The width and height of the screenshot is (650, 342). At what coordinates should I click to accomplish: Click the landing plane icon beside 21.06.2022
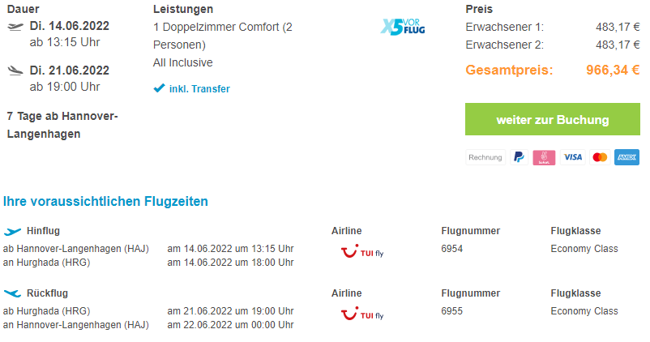tap(15, 71)
